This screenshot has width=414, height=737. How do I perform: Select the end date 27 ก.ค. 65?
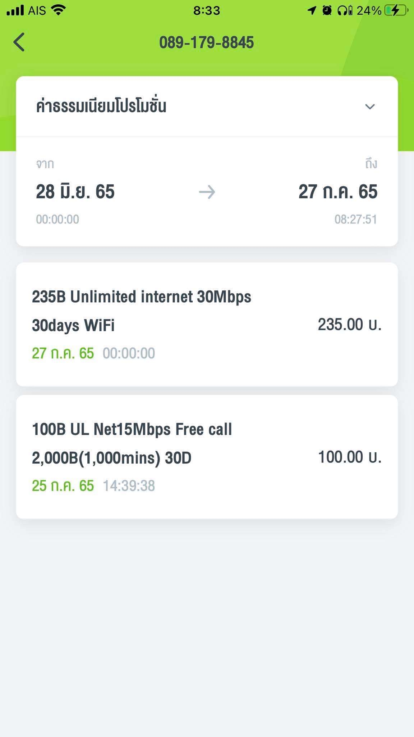pyautogui.click(x=338, y=191)
